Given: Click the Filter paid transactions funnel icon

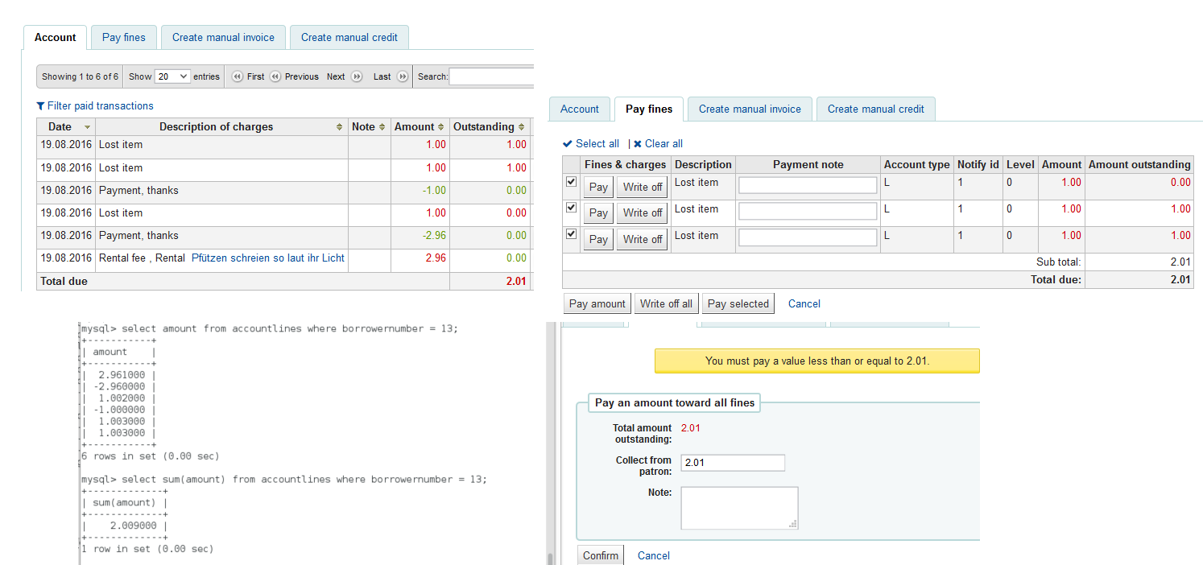Looking at the screenshot, I should (x=41, y=106).
